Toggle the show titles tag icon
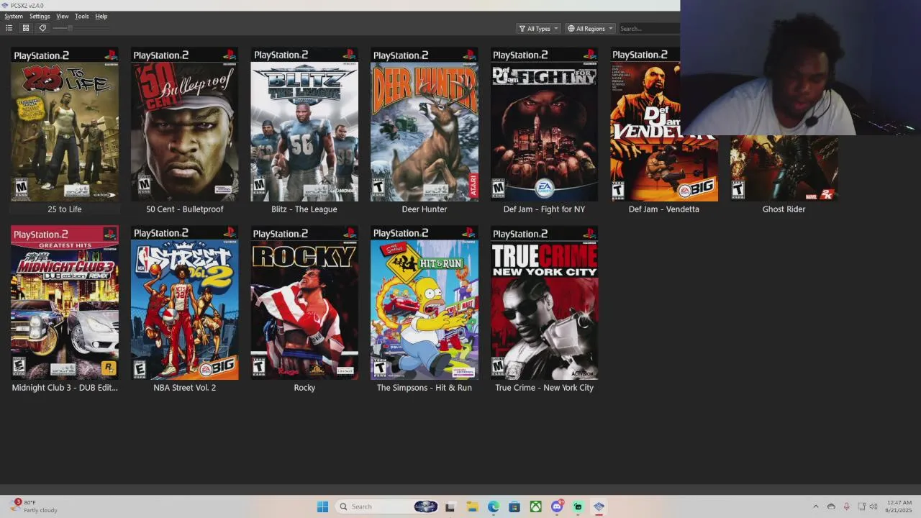 click(x=42, y=28)
